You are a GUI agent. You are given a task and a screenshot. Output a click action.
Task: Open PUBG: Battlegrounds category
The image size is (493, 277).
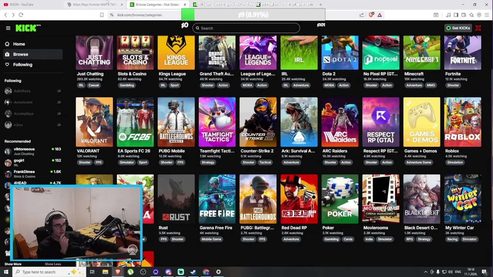tap(258, 199)
